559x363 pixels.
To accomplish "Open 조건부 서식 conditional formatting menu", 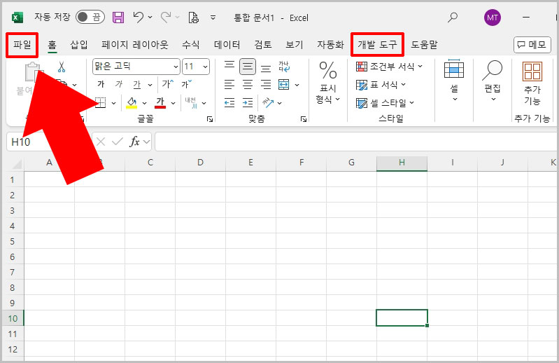I will [x=389, y=67].
